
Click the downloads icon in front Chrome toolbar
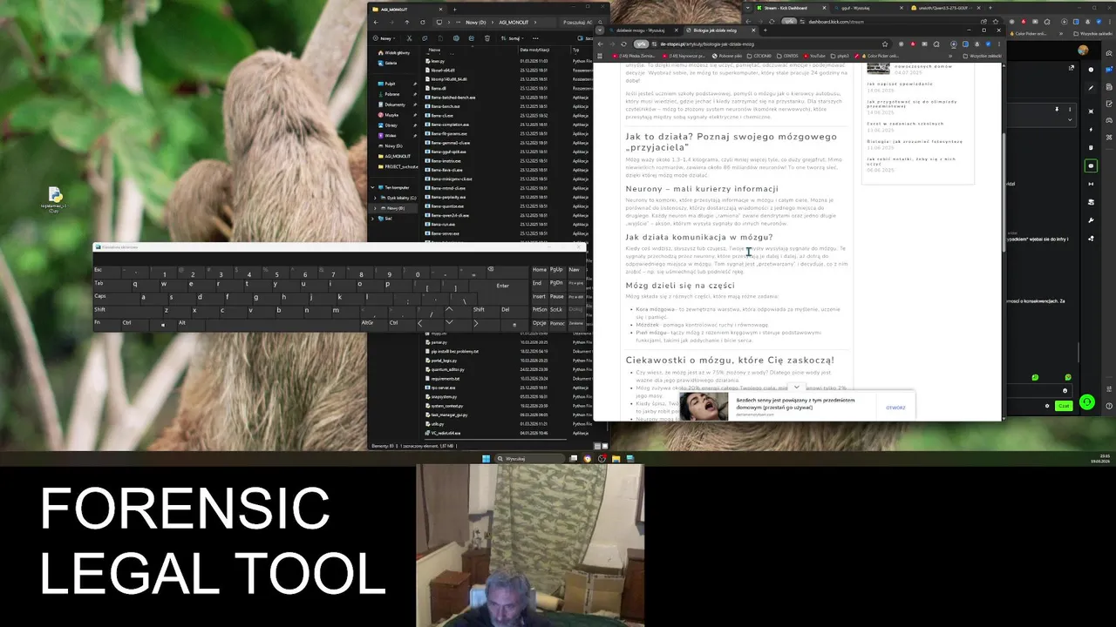(954, 44)
